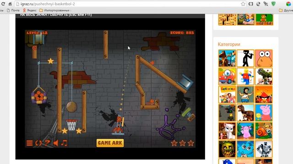Click the star right of the hoop
Viewport: 293px width, 164px height.
pos(79,131)
